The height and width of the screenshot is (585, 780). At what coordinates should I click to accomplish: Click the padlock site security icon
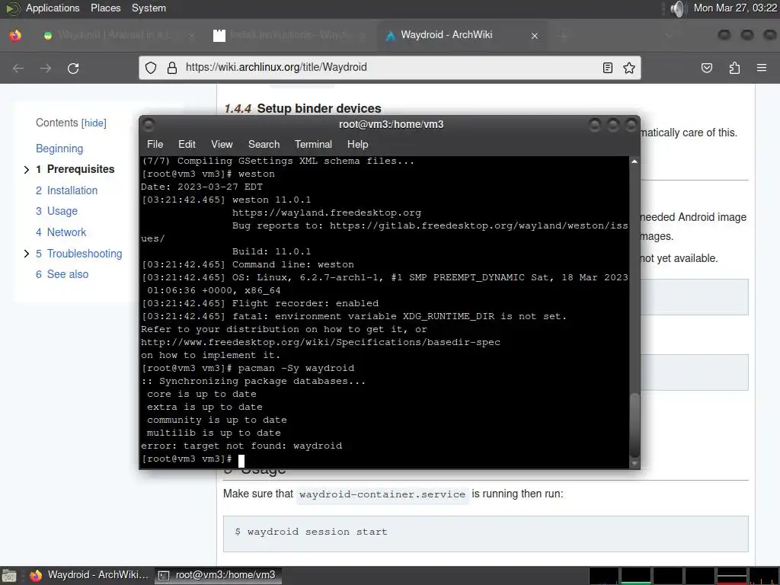(x=172, y=68)
